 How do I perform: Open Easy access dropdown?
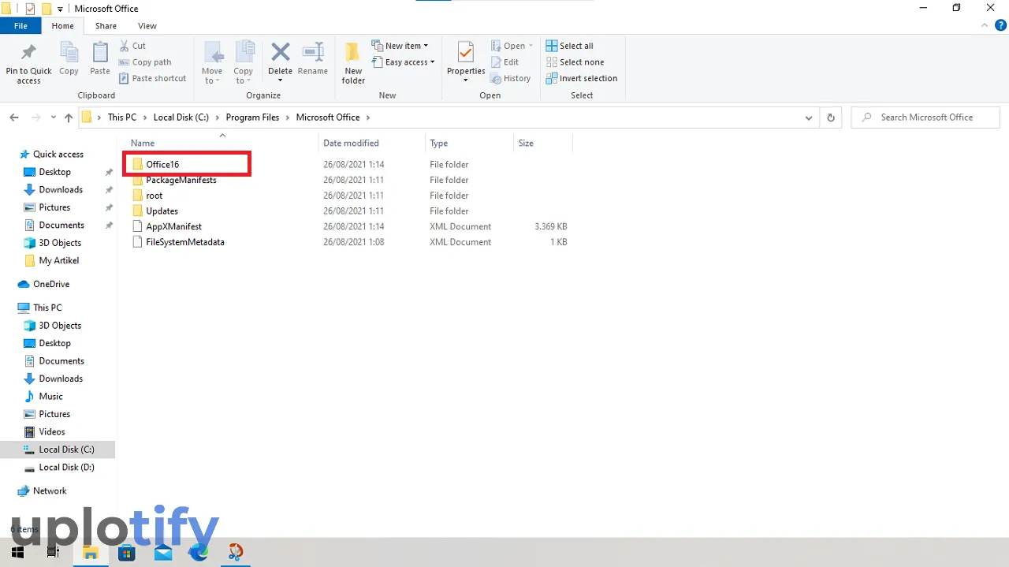tap(404, 62)
